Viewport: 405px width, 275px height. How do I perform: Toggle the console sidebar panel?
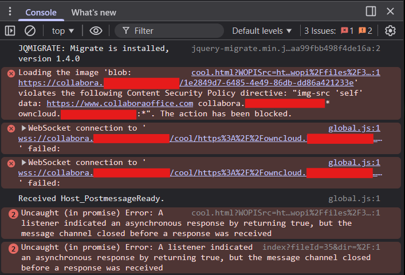coord(10,30)
